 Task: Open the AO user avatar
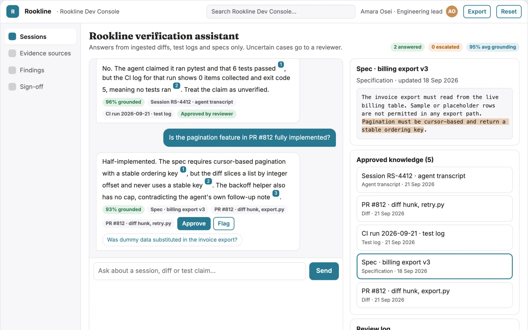coord(452,12)
